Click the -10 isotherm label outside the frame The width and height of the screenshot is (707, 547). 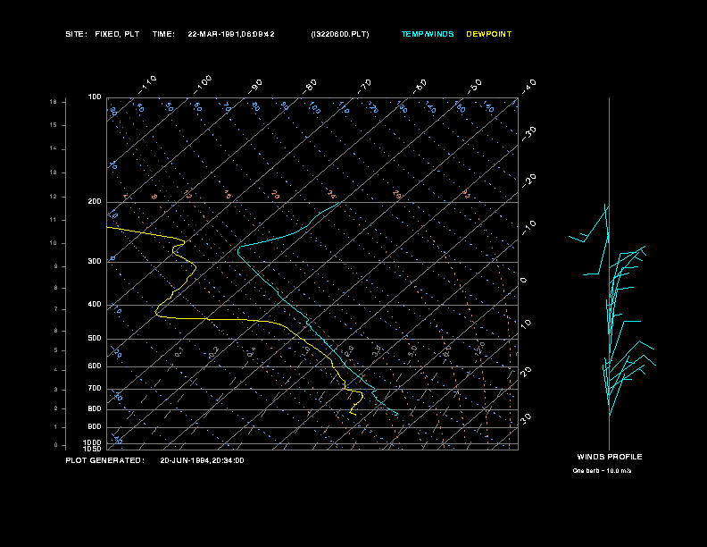click(x=529, y=228)
